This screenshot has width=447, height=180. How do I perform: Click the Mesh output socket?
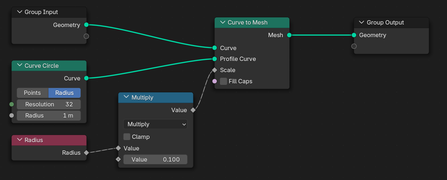(x=289, y=35)
